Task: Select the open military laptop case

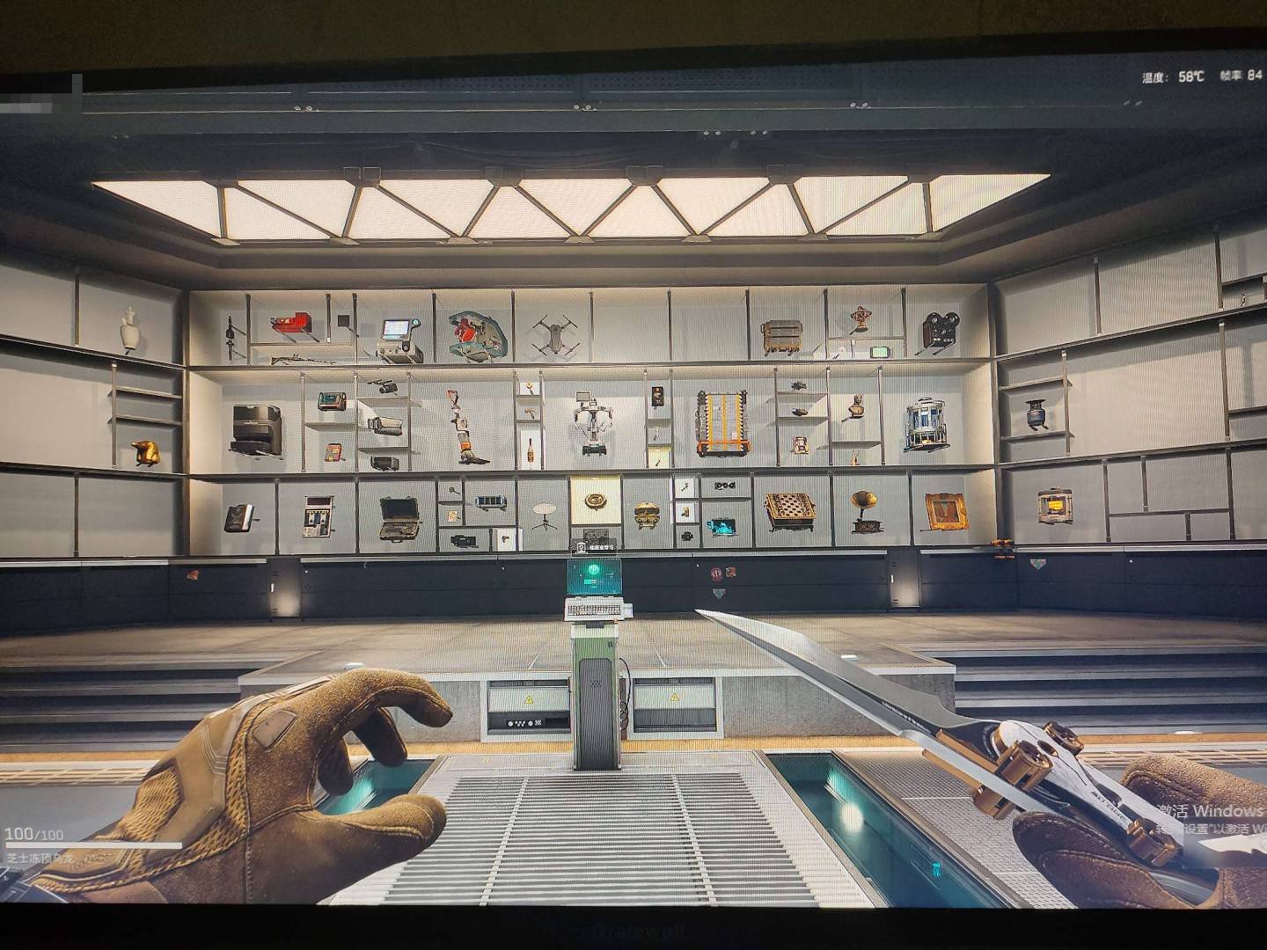Action: [400, 517]
